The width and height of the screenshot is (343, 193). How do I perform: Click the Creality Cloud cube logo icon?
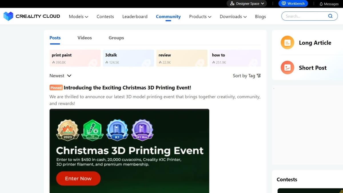[x=8, y=16]
